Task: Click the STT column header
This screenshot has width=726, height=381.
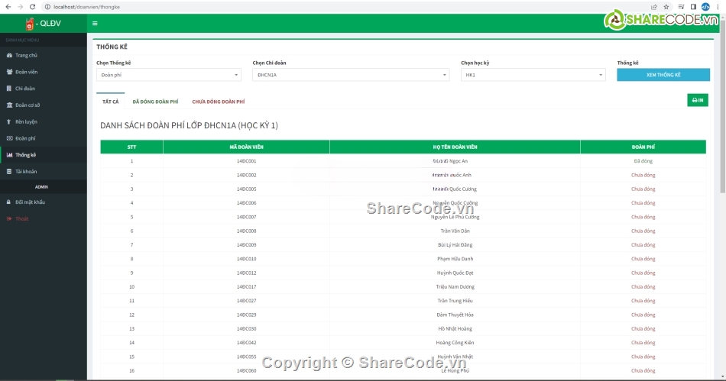Action: tap(132, 147)
